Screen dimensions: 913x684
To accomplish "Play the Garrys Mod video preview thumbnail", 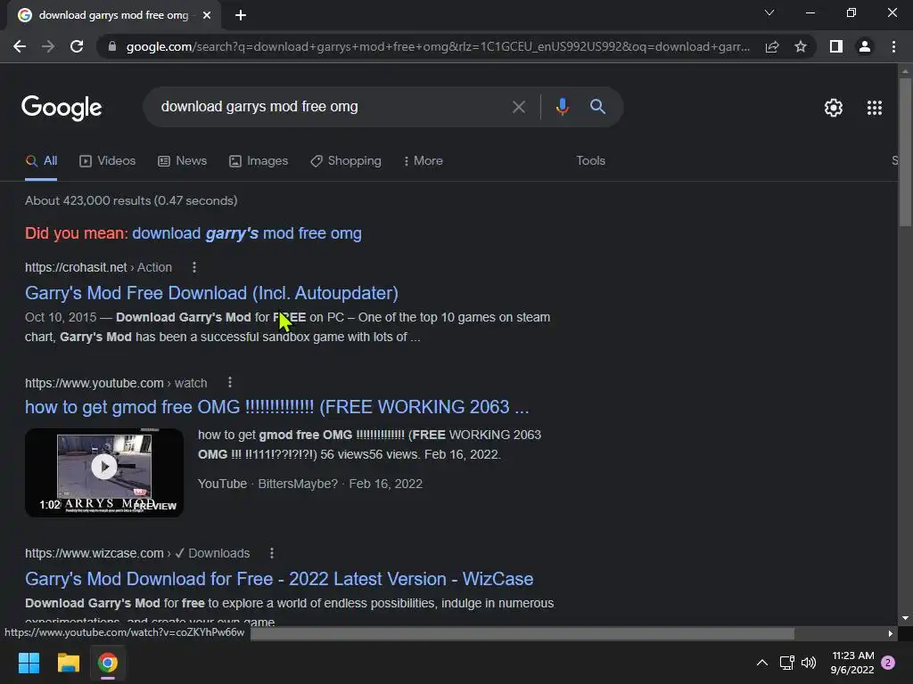I will click(104, 472).
